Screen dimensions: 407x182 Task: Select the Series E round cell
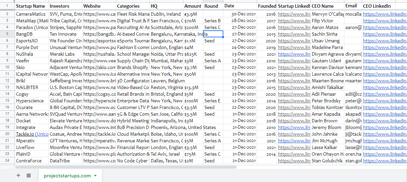click(x=213, y=101)
